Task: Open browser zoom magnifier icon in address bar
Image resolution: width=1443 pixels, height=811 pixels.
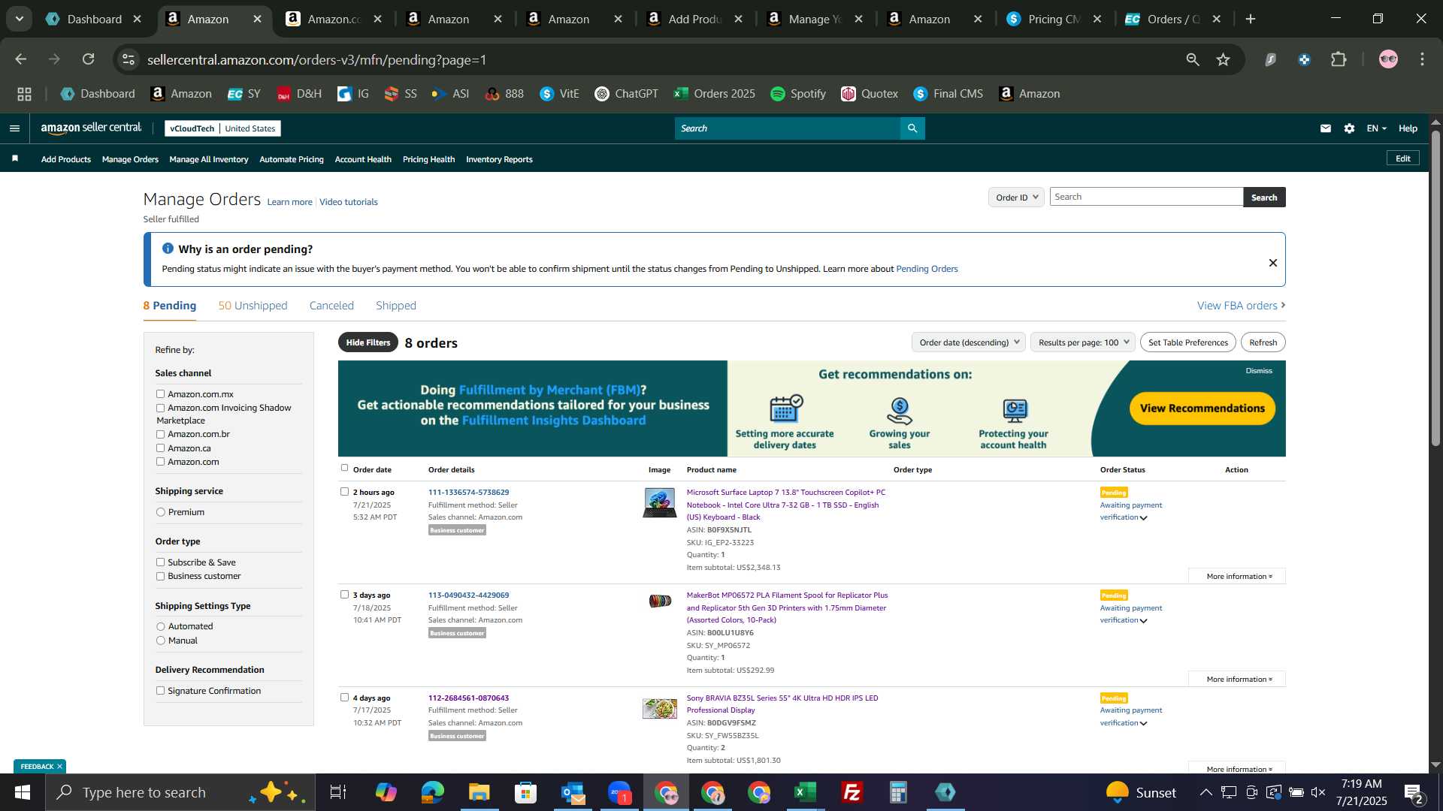Action: coord(1193,59)
